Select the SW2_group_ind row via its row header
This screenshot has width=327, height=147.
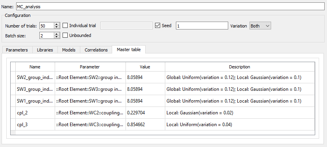[13, 77]
